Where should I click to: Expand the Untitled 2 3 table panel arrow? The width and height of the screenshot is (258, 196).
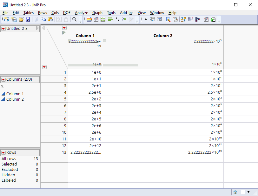[37, 28]
